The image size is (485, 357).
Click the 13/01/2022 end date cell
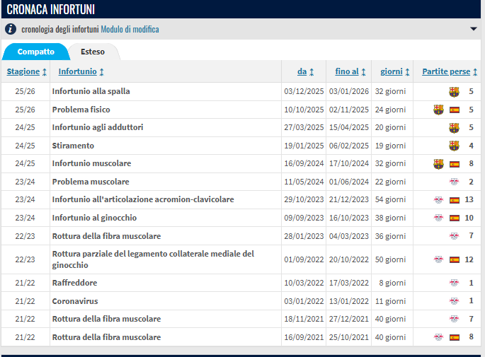349,300
